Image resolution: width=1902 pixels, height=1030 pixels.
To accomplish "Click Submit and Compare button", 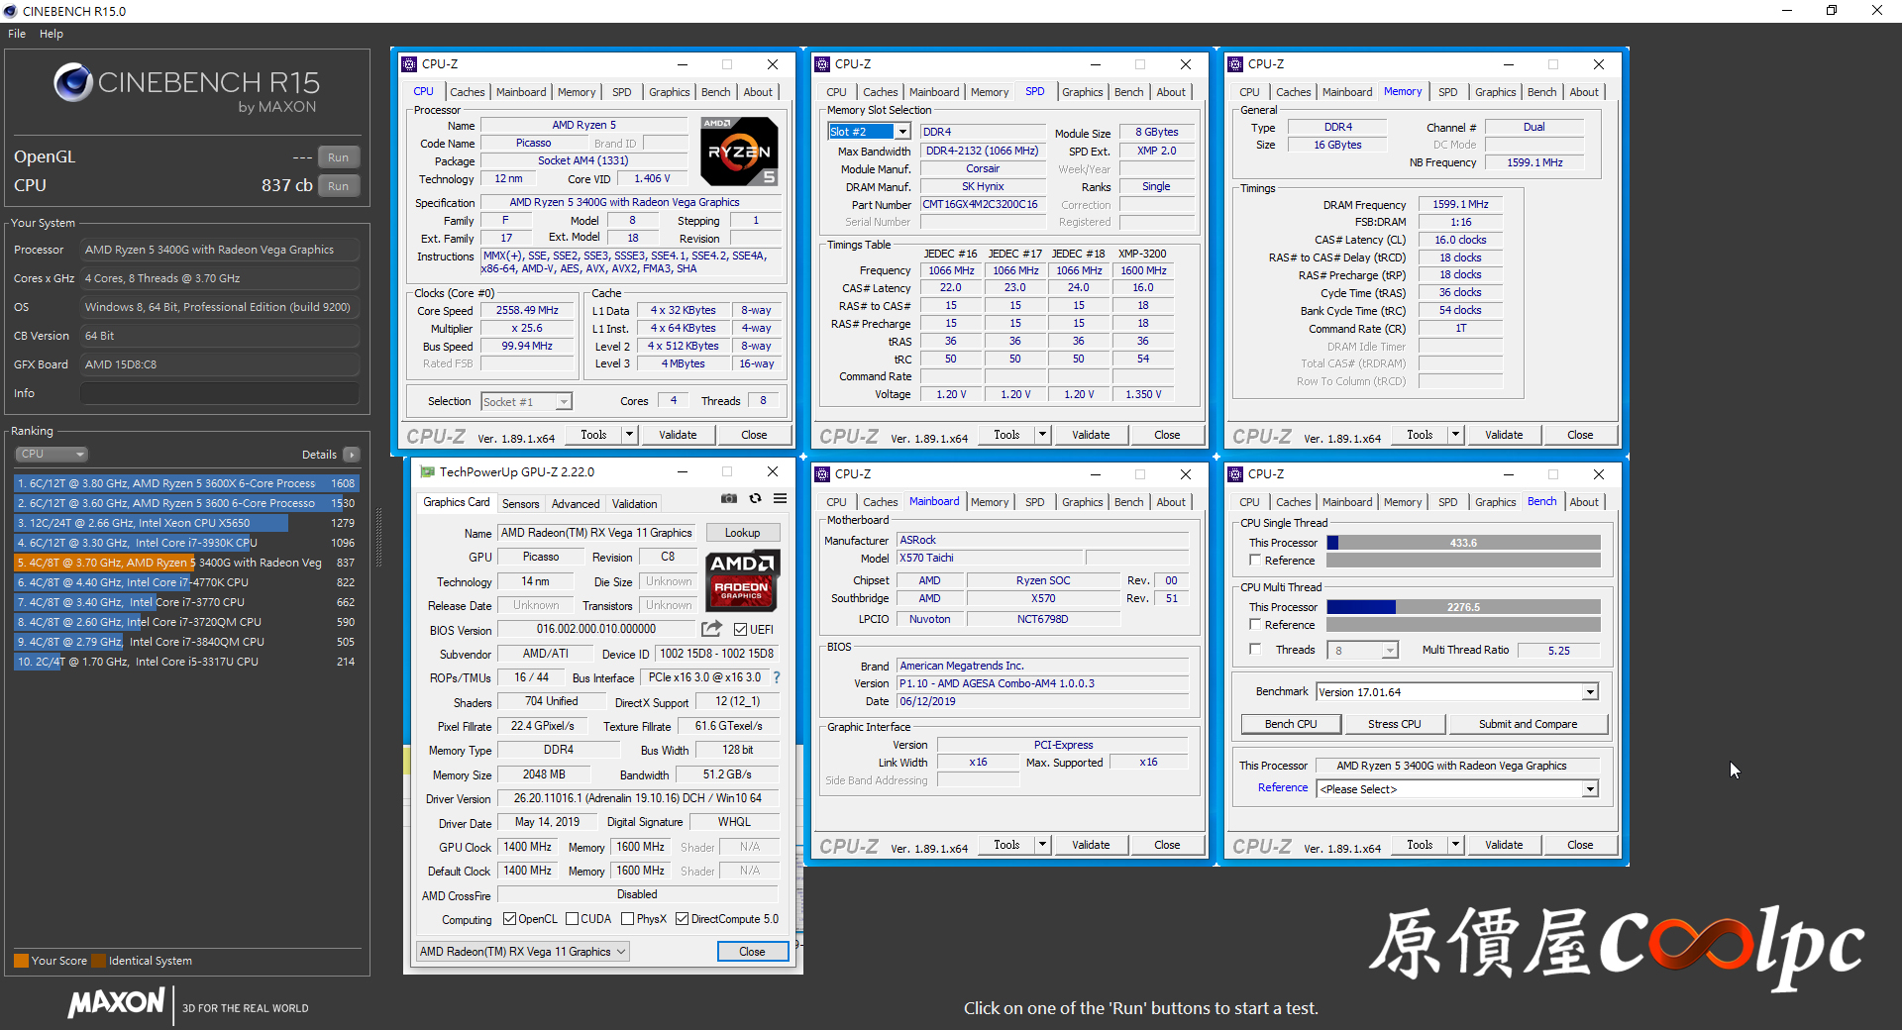I will click(x=1529, y=724).
